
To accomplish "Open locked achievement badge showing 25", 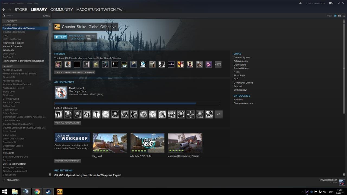I will pos(106,115).
